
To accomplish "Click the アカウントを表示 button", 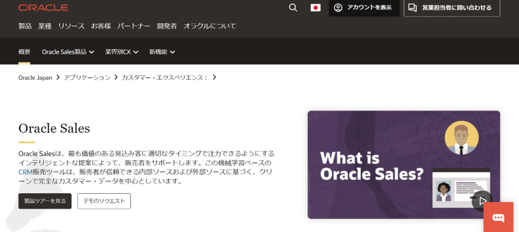I will tap(364, 8).
